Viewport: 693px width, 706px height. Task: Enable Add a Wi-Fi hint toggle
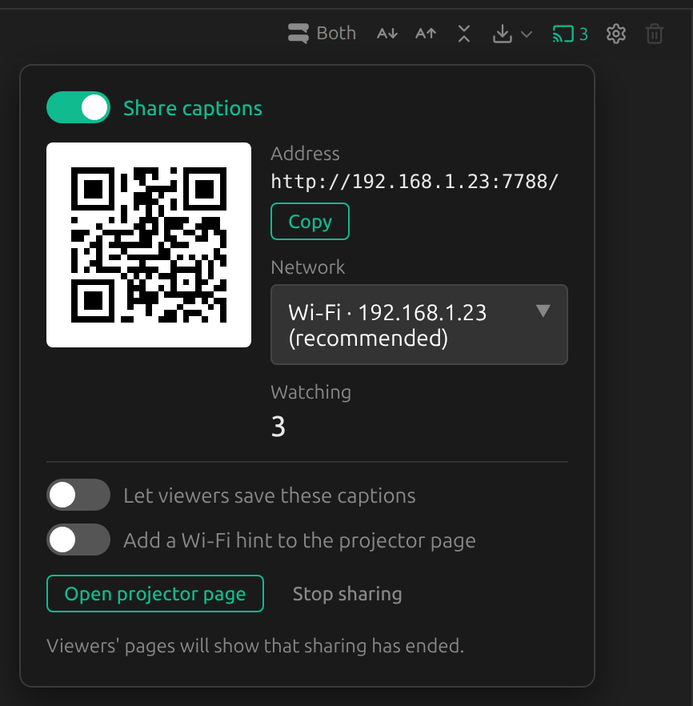pos(78,540)
